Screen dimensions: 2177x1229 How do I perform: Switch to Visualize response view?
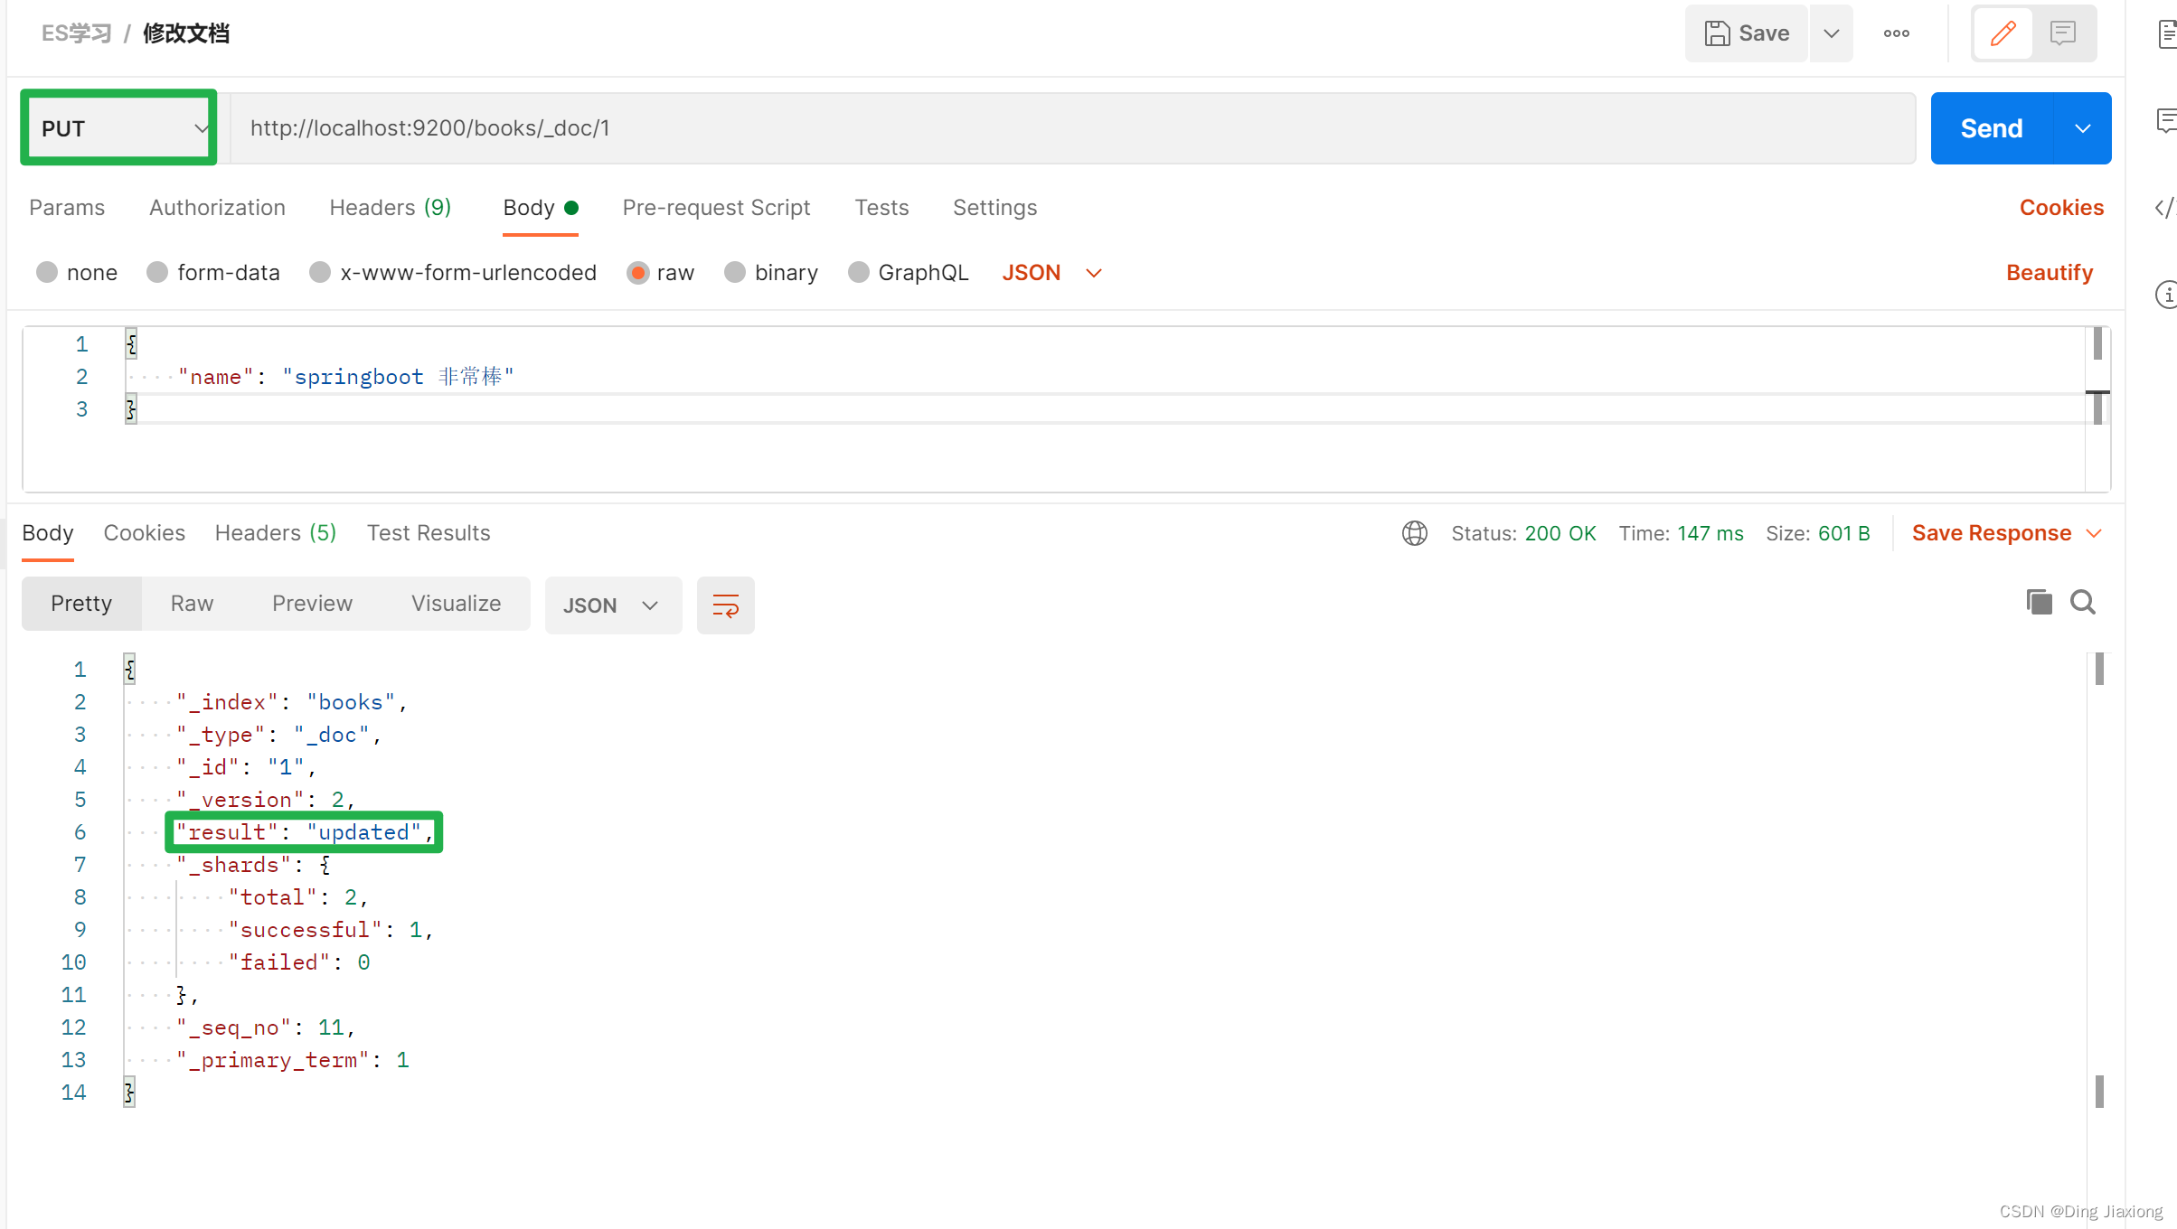(x=456, y=604)
